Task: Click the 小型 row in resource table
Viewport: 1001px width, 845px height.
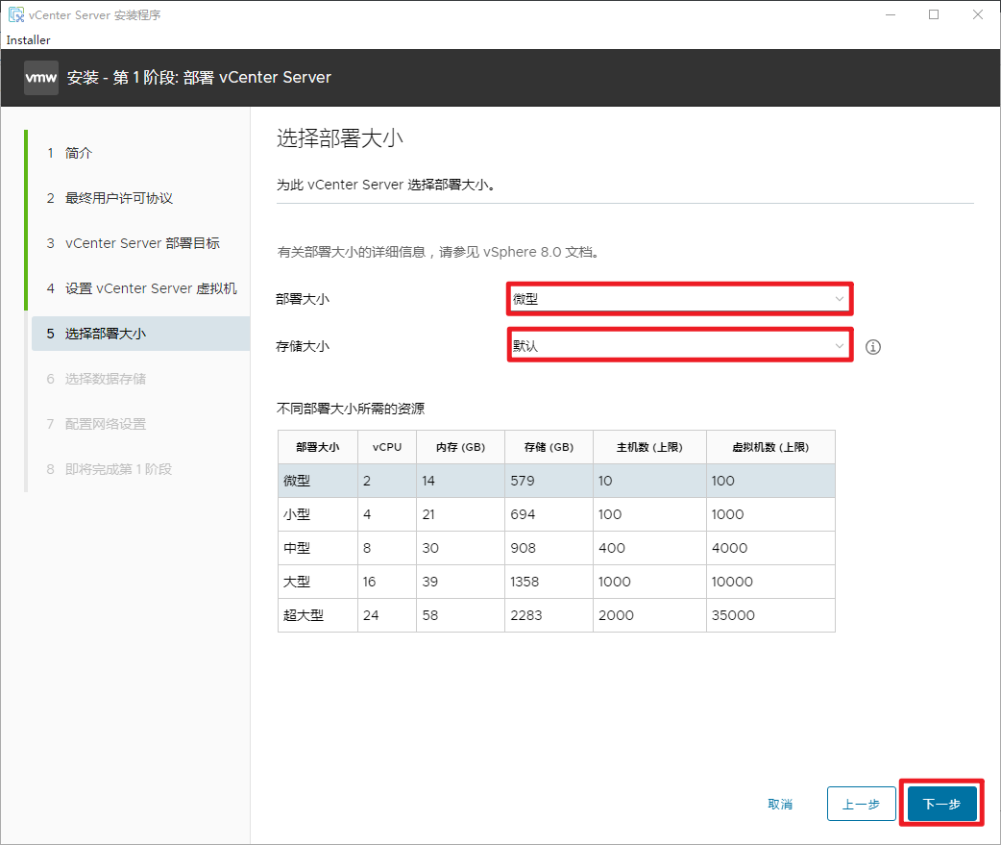Action: [555, 514]
